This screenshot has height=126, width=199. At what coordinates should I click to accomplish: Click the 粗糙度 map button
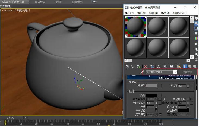[x=192, y=86]
